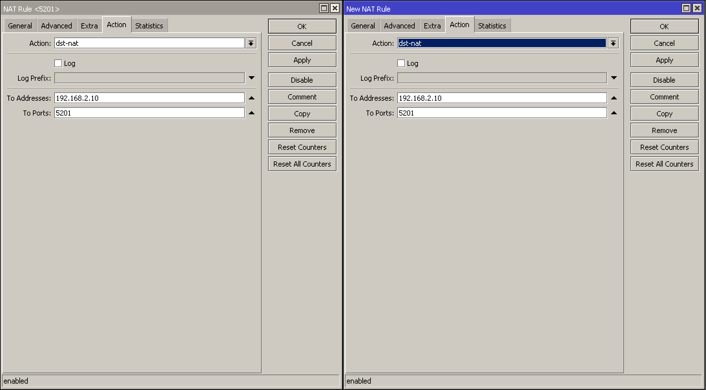Expand Log Prefix arrow in NAT Rule <5201> window
706x390 pixels.
tap(252, 78)
